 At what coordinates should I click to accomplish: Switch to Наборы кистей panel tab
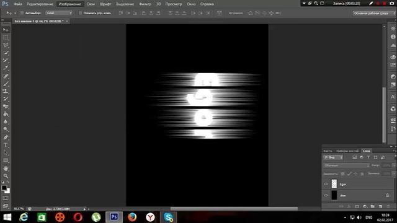click(347, 151)
